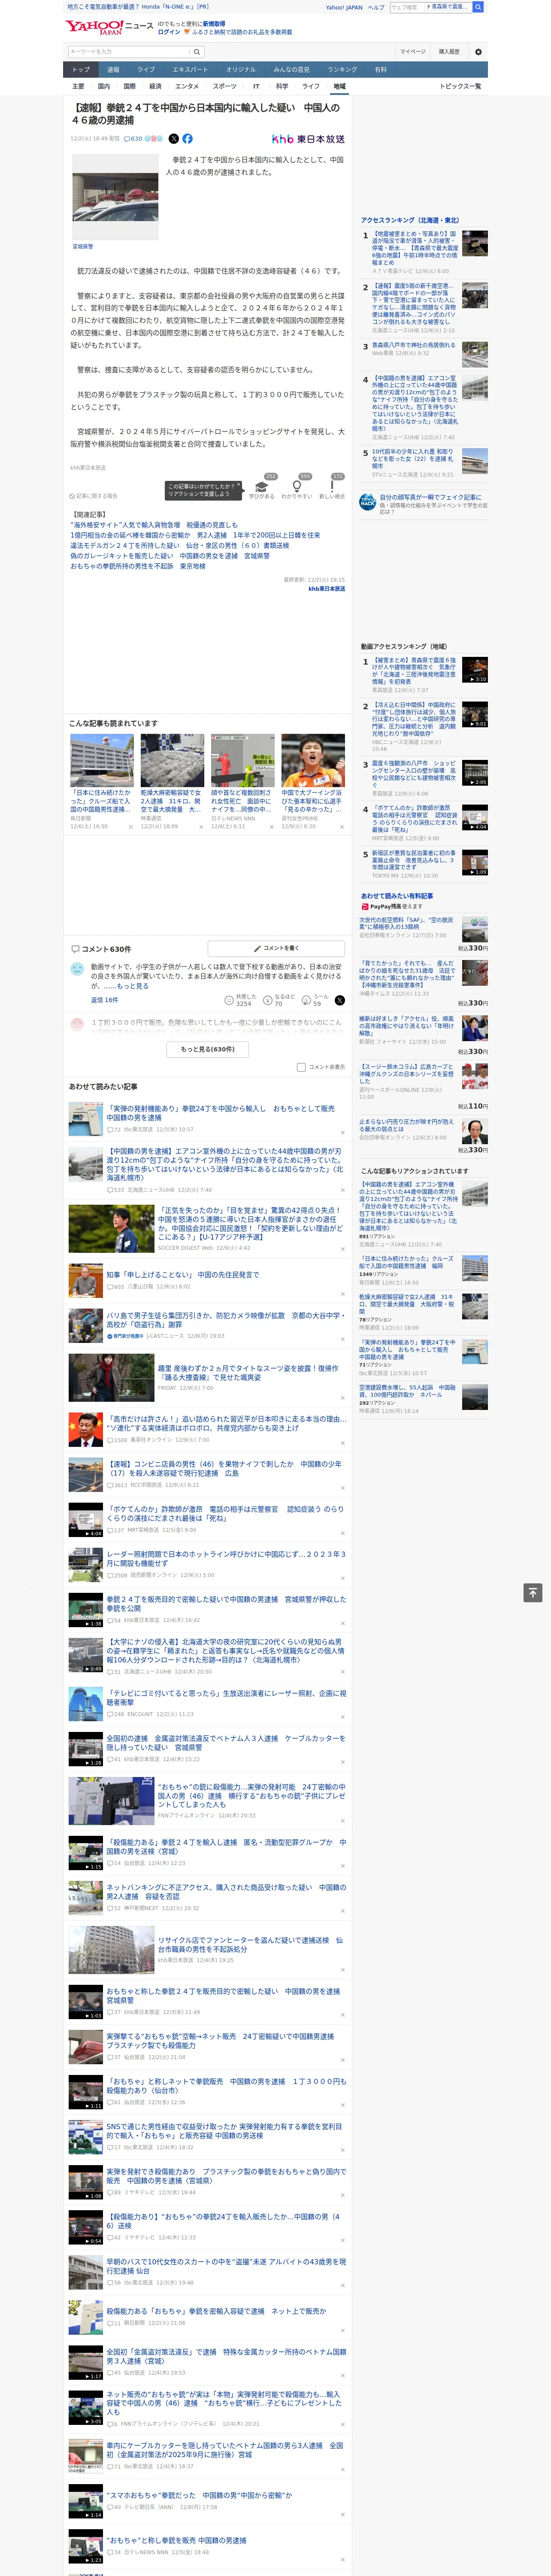Click コメントを書く button

[x=276, y=948]
